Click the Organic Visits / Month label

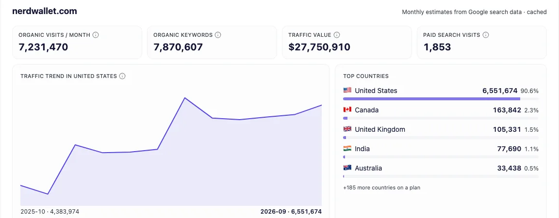[54, 35]
